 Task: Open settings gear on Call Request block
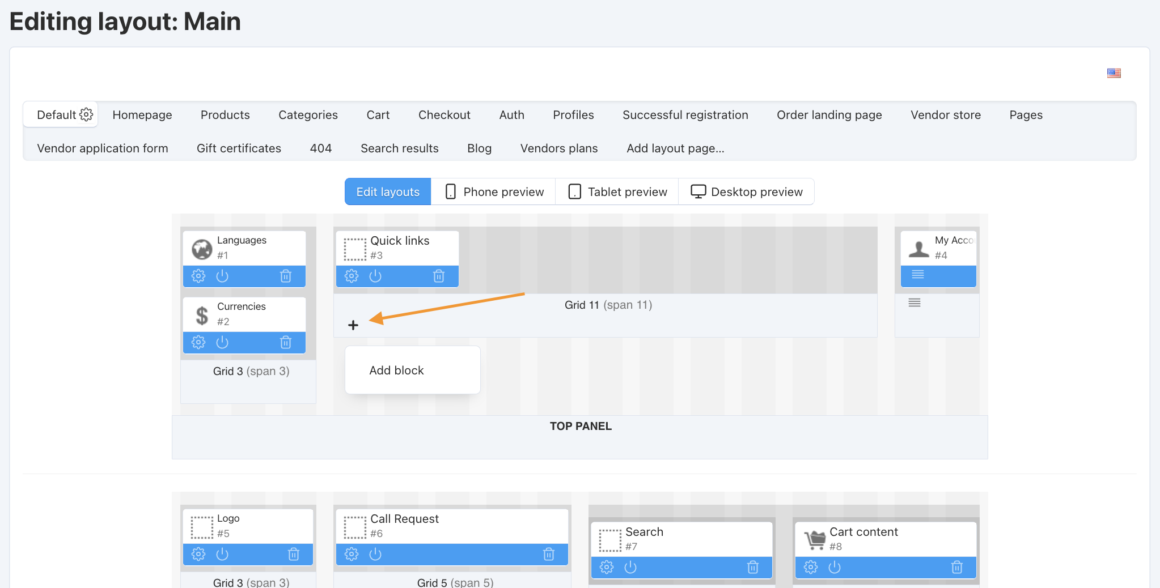[x=352, y=554]
